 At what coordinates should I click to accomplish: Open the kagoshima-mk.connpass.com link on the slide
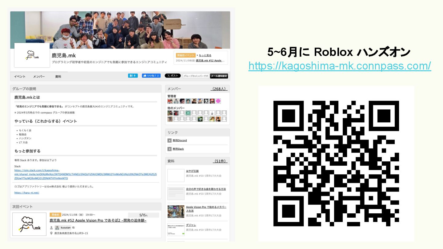click(340, 66)
